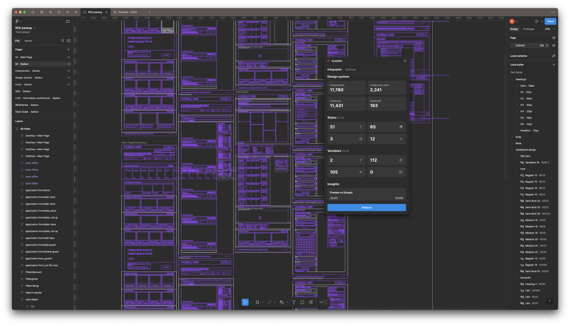Viewport: 570px width, 326px height.
Task: Click the page background color swatch
Action: tap(513, 46)
